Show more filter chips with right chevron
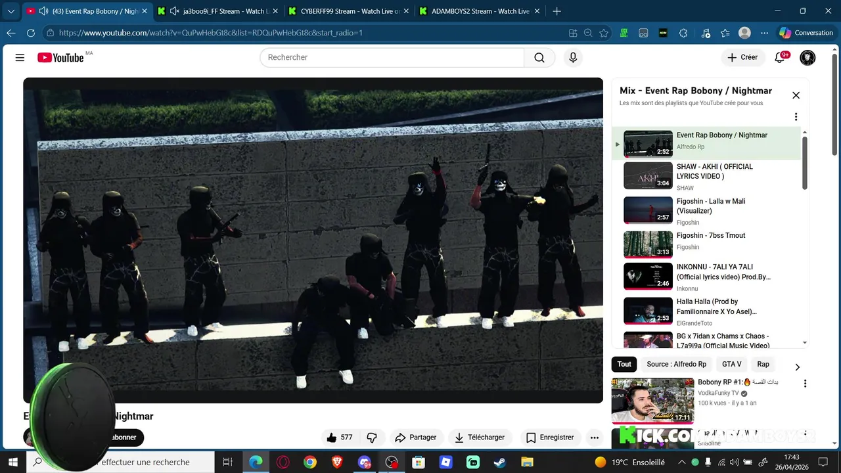841x473 pixels. click(797, 367)
